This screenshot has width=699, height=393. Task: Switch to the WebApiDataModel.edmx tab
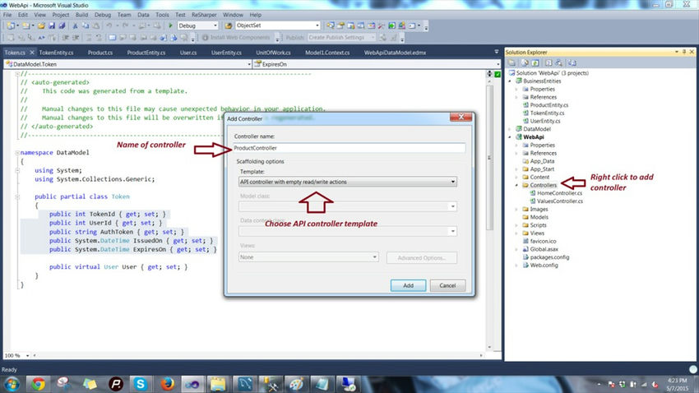395,53
